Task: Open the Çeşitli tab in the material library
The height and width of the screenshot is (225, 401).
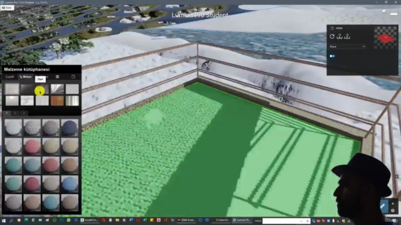Action: [10, 77]
